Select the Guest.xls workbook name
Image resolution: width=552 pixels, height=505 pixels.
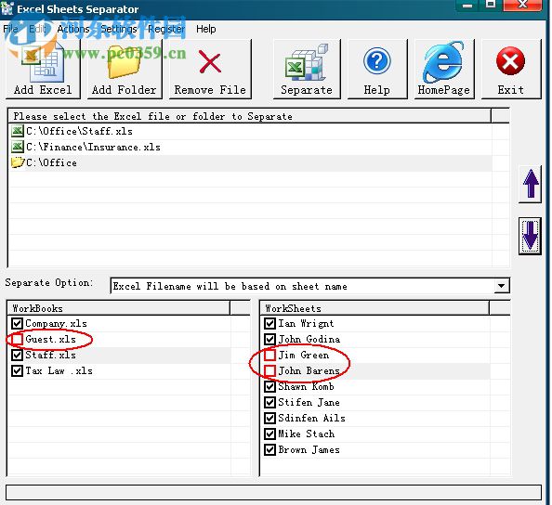click(x=51, y=340)
